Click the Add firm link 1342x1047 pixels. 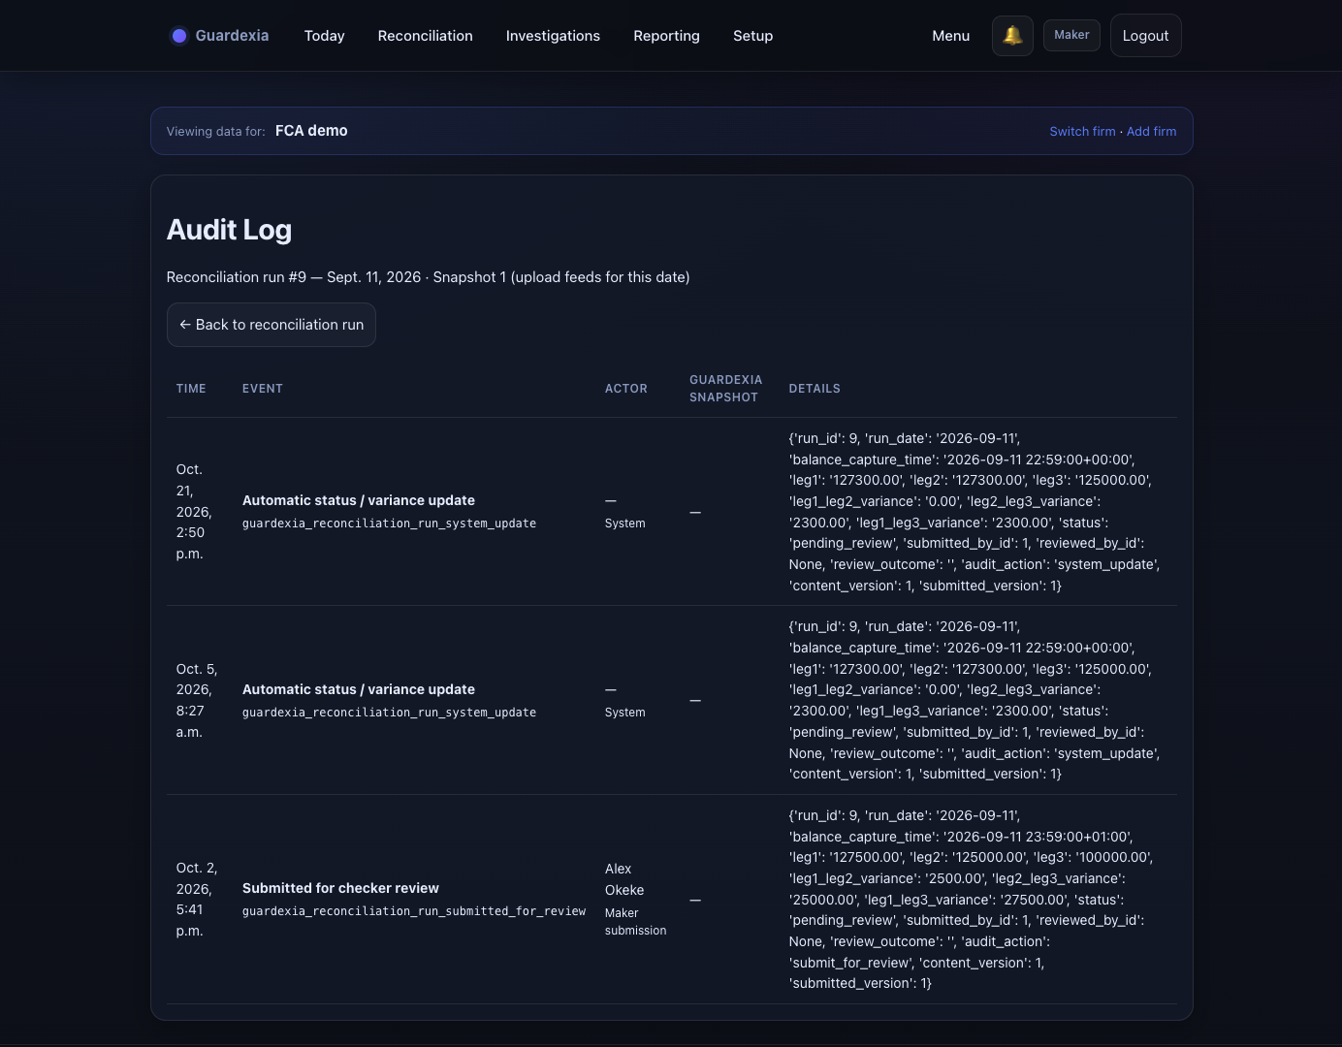[1151, 132]
